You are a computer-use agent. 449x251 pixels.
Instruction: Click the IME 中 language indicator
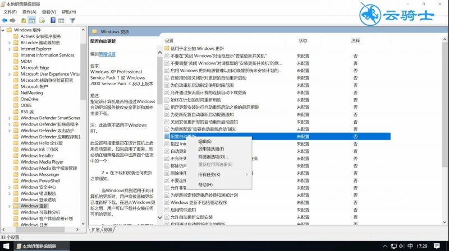(410, 246)
